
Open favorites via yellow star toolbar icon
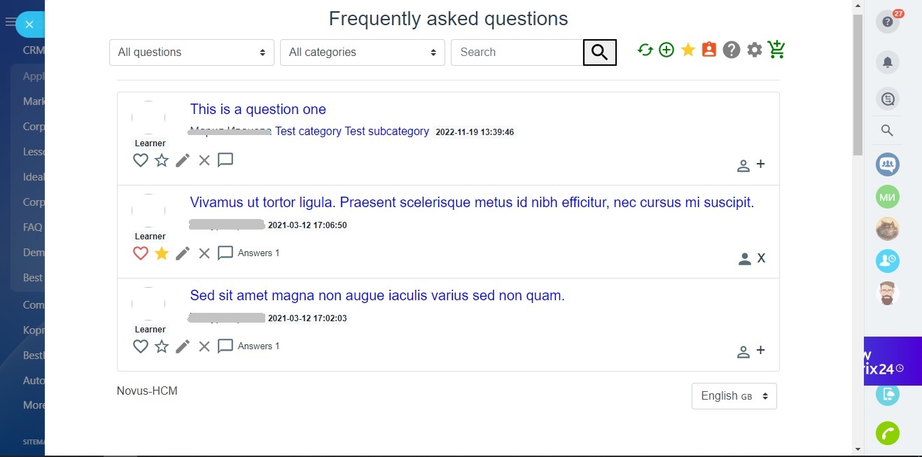688,50
